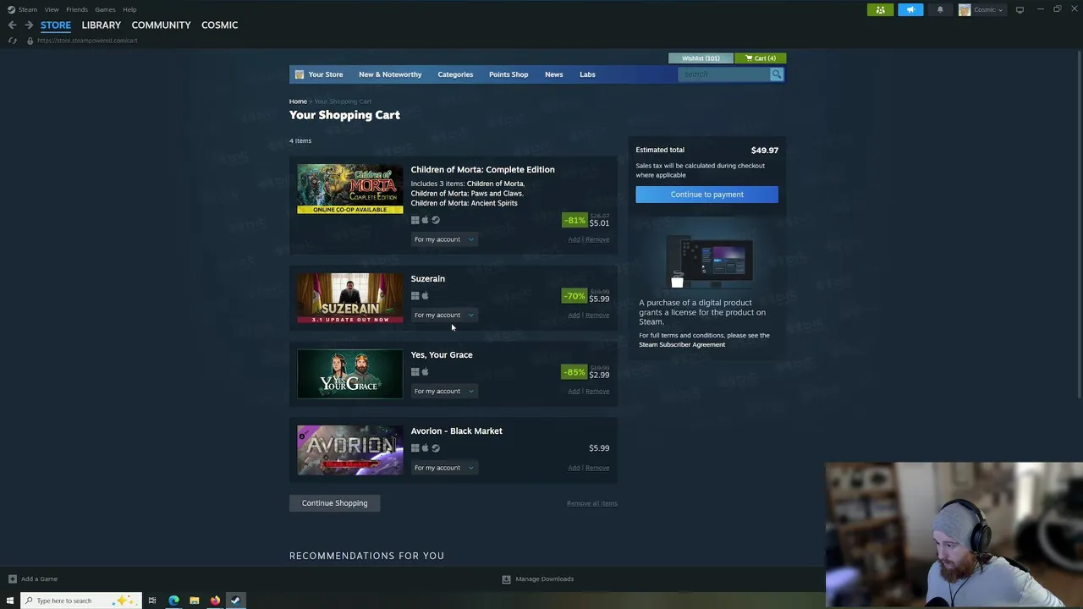Remove Children of Morta from the cart
The image size is (1083, 609).
[x=597, y=239]
